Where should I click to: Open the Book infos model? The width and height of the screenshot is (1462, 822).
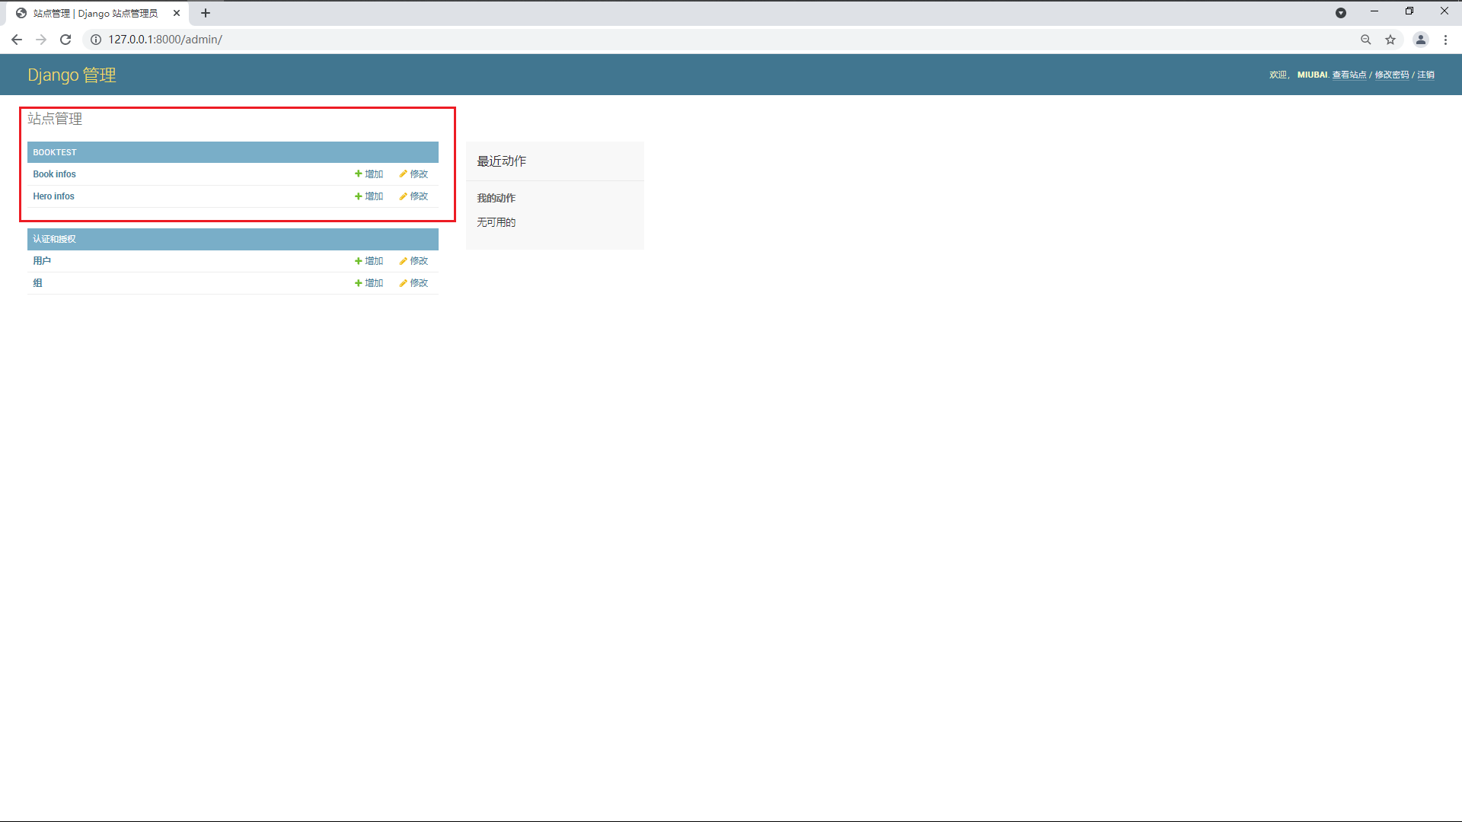click(x=54, y=174)
